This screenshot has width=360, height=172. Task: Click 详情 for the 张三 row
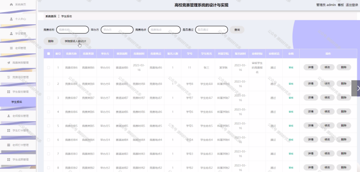point(310,67)
